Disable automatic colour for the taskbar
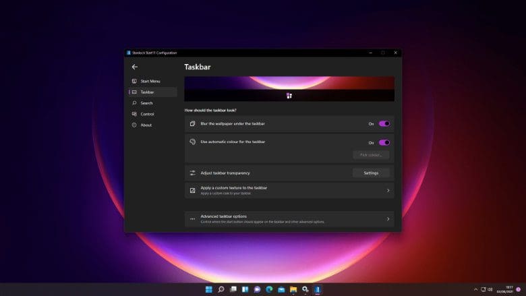 point(384,143)
